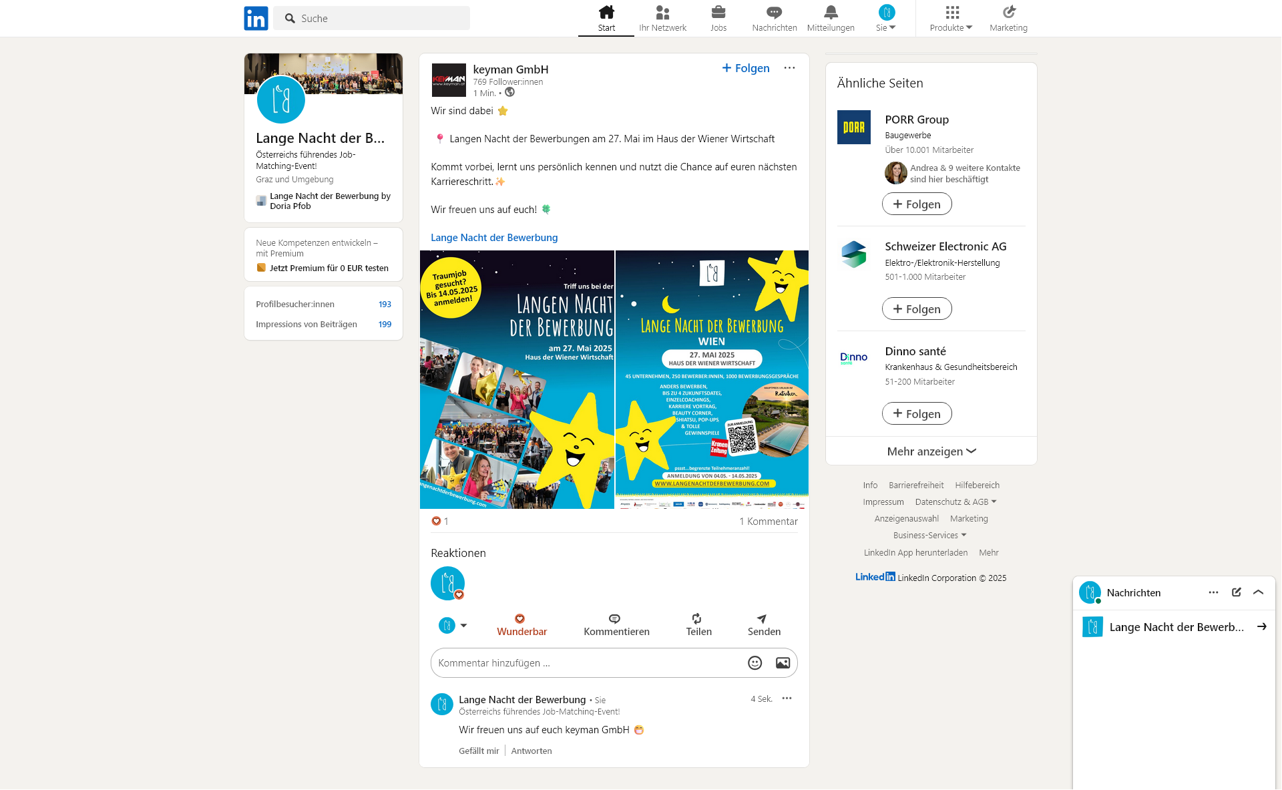This screenshot has width=1282, height=790.
Task: Open comment options three-dot menu
Action: click(x=787, y=699)
